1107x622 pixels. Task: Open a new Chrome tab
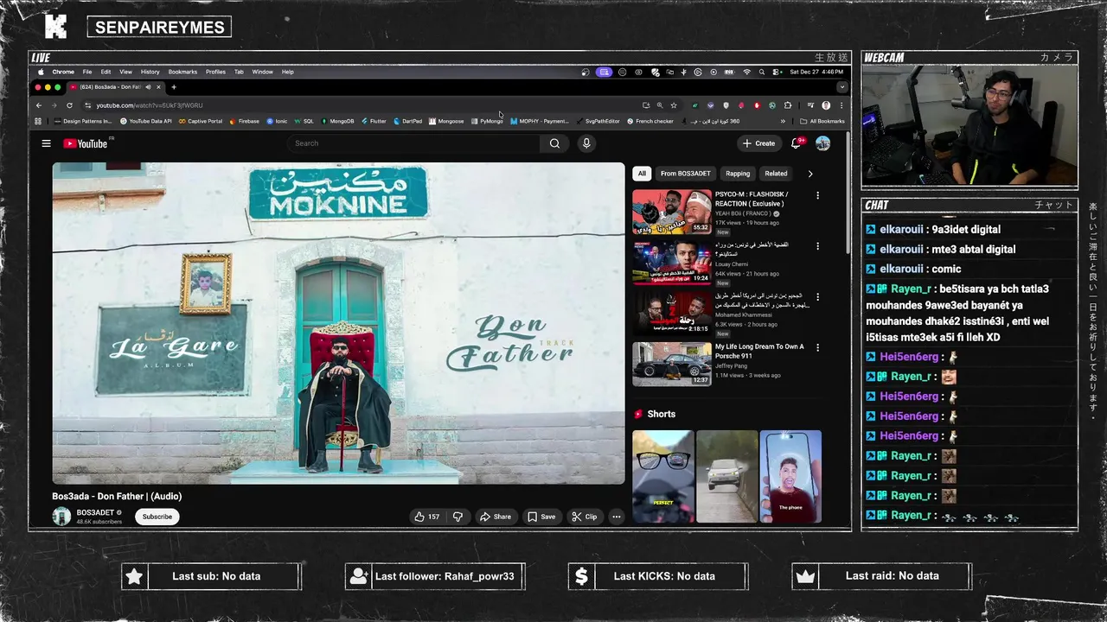173,87
